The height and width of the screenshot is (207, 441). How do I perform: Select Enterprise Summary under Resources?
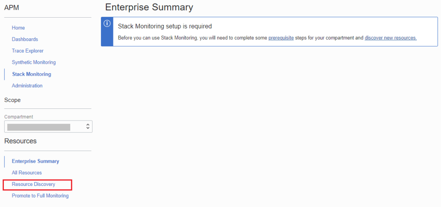[x=35, y=161]
